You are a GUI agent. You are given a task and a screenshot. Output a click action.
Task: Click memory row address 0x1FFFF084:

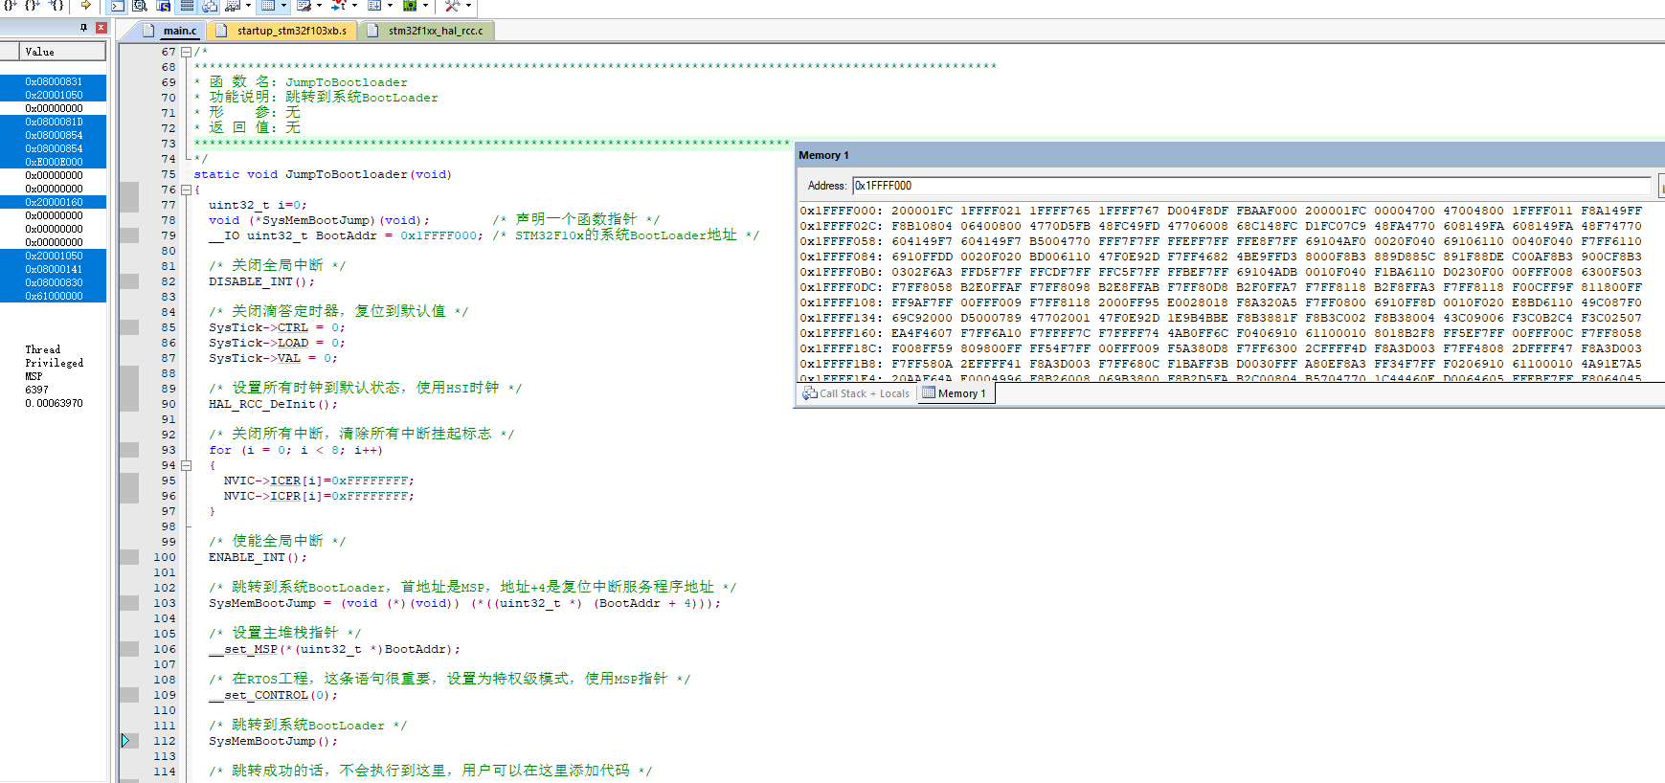(x=841, y=257)
